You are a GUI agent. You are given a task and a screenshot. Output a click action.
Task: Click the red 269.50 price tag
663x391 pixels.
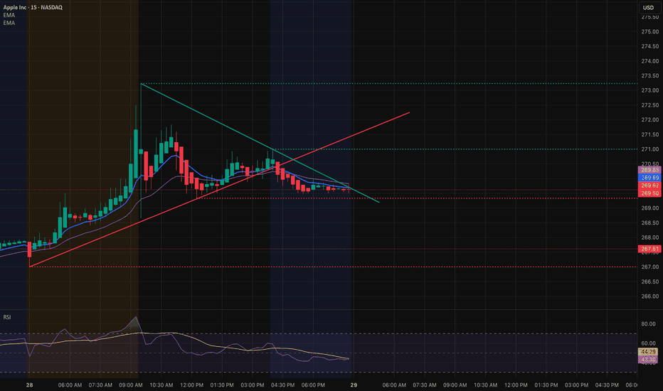[651, 193]
